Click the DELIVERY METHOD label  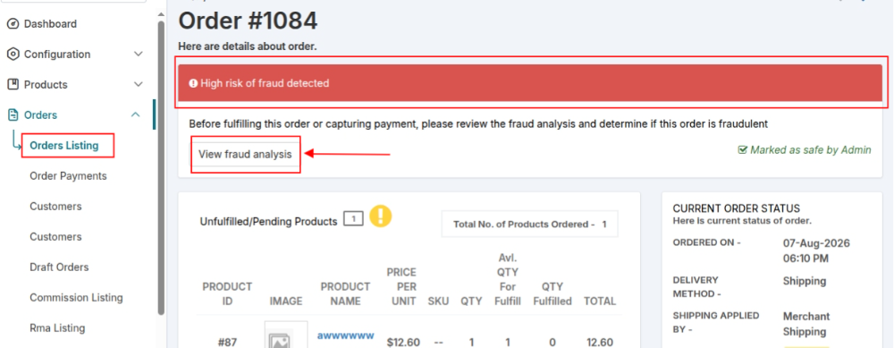696,287
